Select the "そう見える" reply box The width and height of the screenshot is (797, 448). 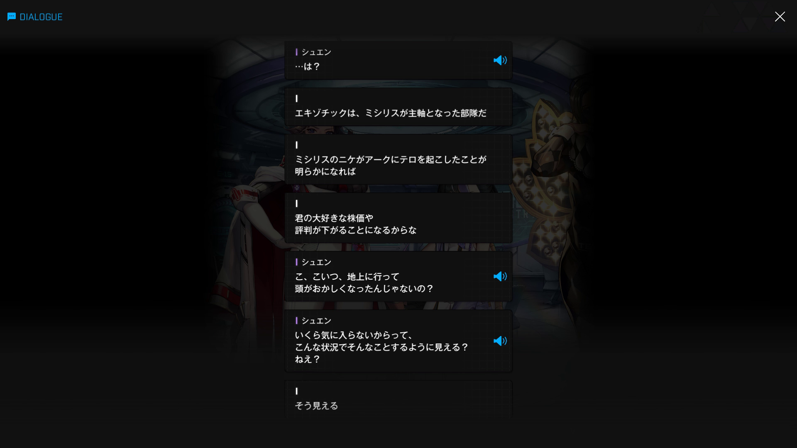click(398, 399)
